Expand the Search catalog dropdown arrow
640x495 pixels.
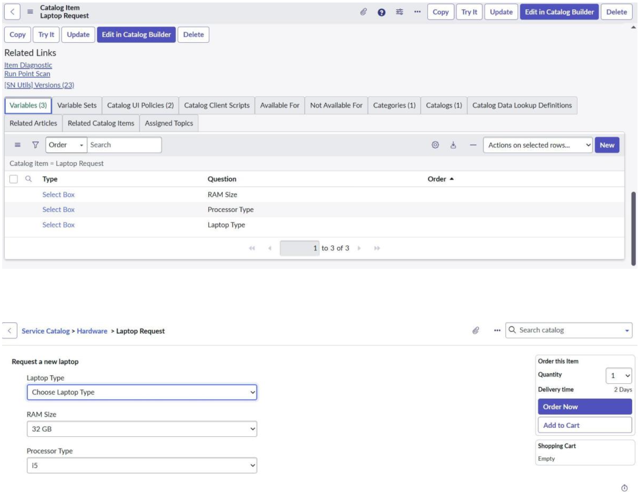click(627, 331)
